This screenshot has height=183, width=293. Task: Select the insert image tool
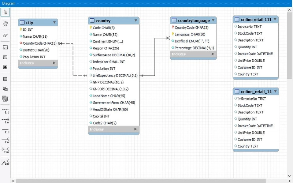5,67
